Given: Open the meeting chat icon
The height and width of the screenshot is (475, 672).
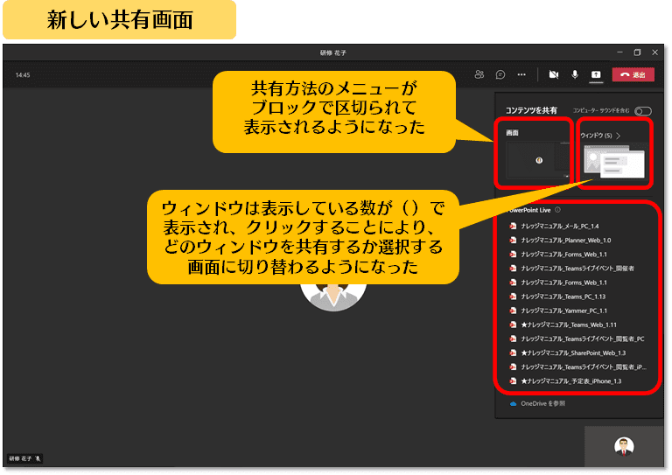Looking at the screenshot, I should tap(500, 74).
